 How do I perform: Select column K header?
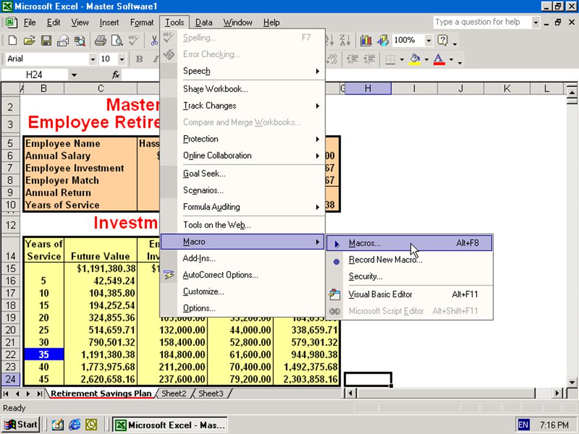[507, 89]
